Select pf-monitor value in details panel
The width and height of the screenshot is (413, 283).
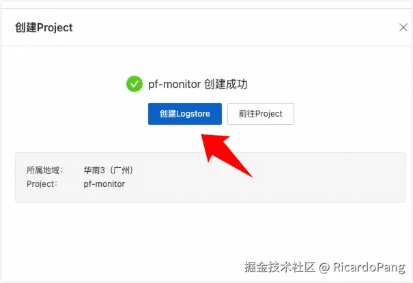104,184
